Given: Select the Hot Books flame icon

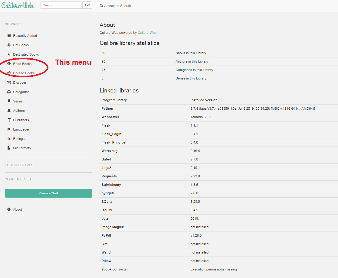Looking at the screenshot, I should pyautogui.click(x=9, y=45).
